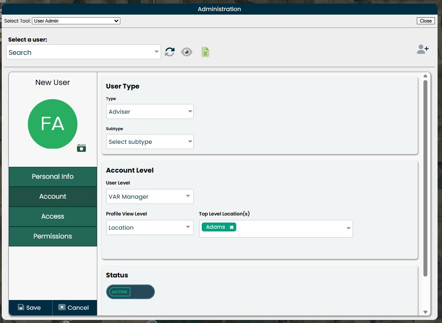Click the Save button
This screenshot has height=323, width=442.
[x=30, y=308]
